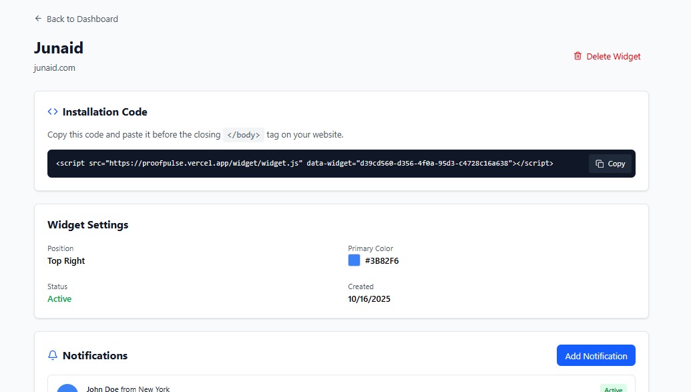
Task: Select the #3B82F6 color value
Action: 382,260
